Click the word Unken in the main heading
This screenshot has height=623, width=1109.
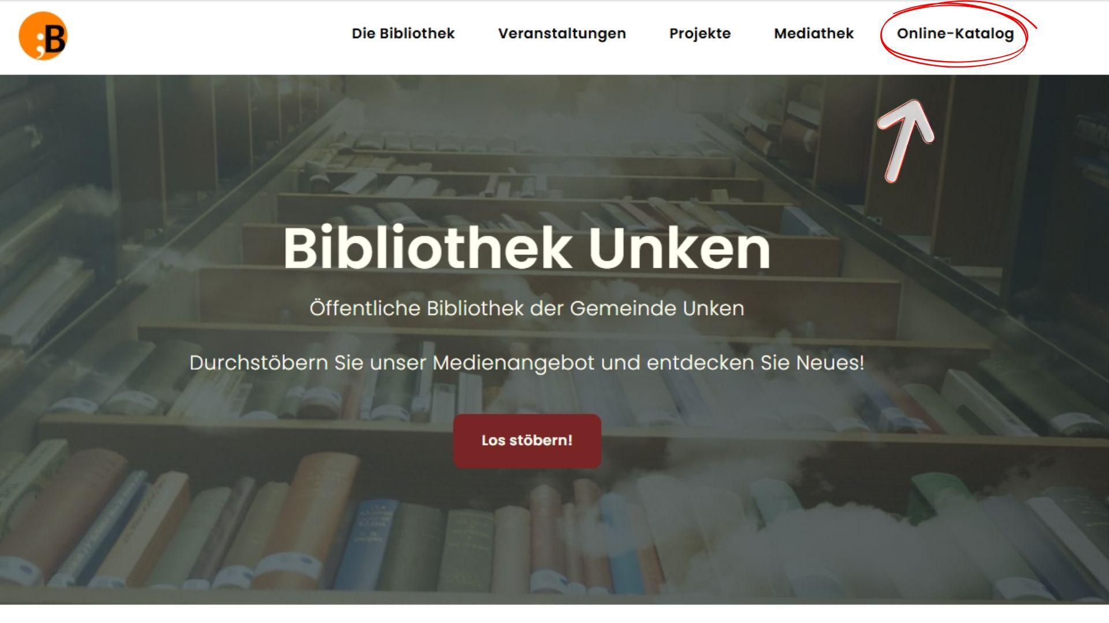tap(680, 248)
